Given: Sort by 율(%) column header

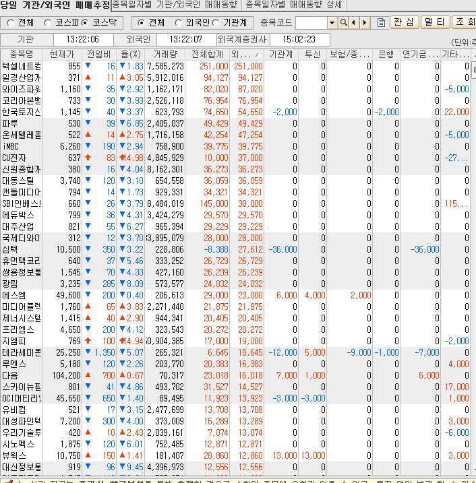Looking at the screenshot, I should pyautogui.click(x=131, y=54).
